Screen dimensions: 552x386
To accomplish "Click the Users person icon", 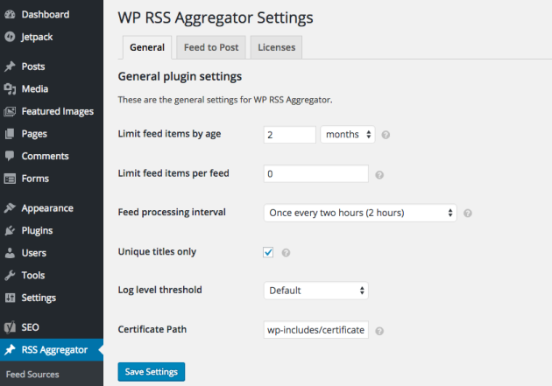I will pyautogui.click(x=10, y=253).
